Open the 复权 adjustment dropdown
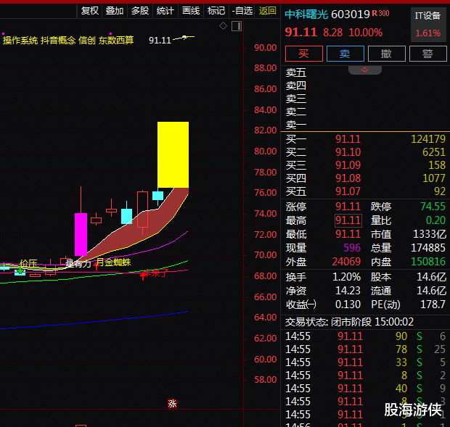450x427 pixels. [90, 10]
